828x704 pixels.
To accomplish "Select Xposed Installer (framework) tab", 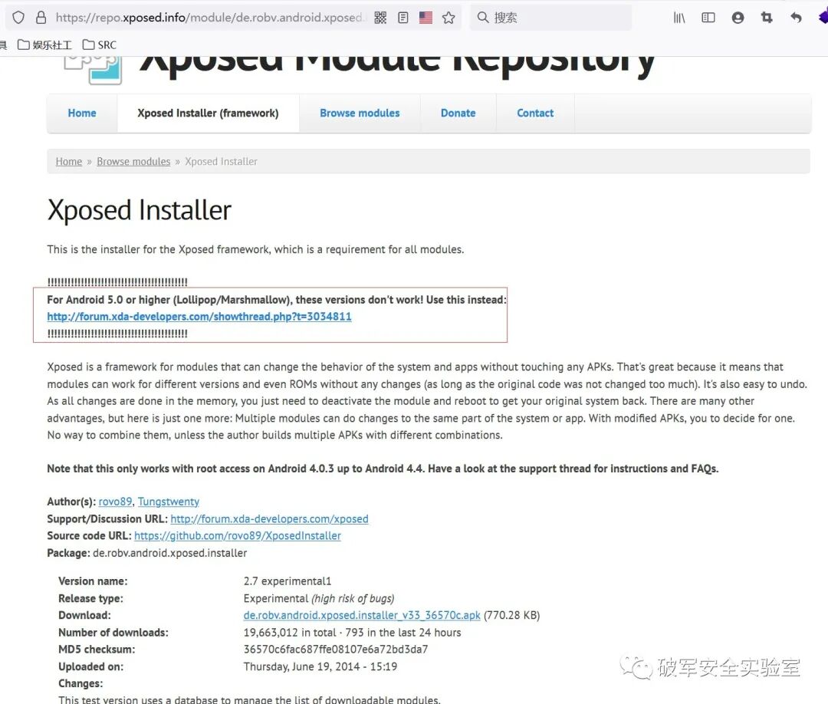I will [208, 113].
